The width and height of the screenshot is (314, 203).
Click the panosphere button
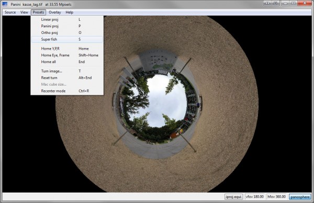point(300,197)
